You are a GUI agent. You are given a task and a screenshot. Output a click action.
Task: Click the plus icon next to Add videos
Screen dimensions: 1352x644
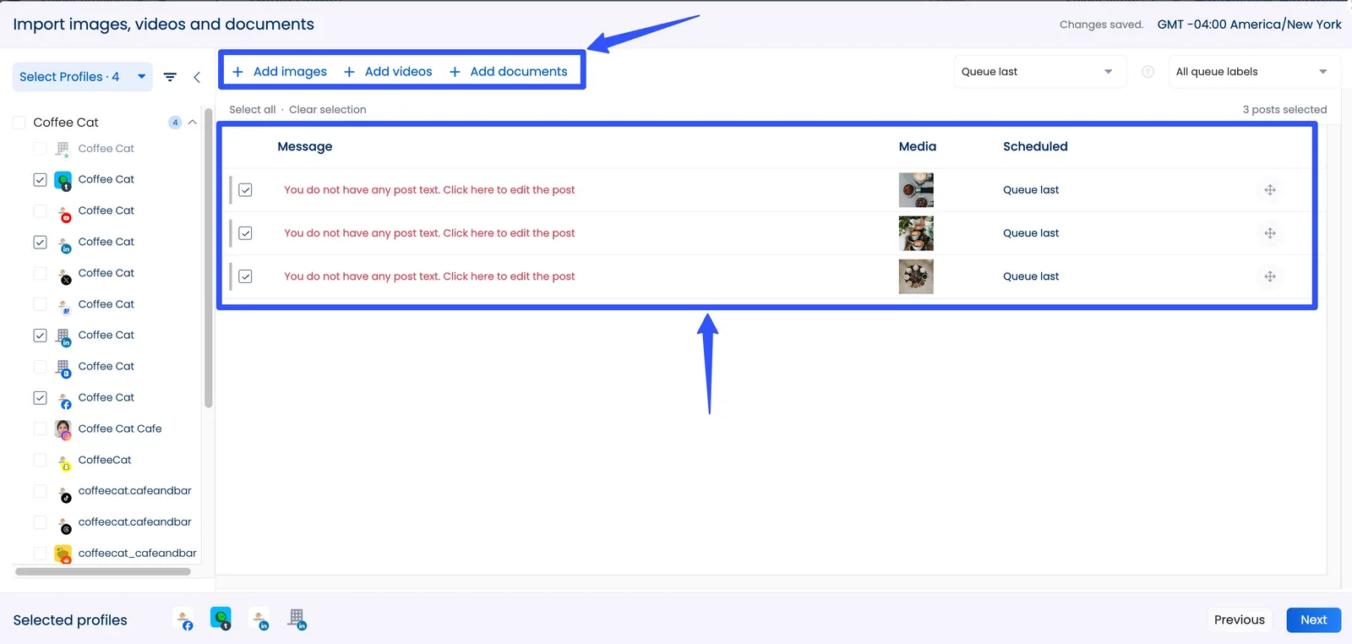coord(349,72)
